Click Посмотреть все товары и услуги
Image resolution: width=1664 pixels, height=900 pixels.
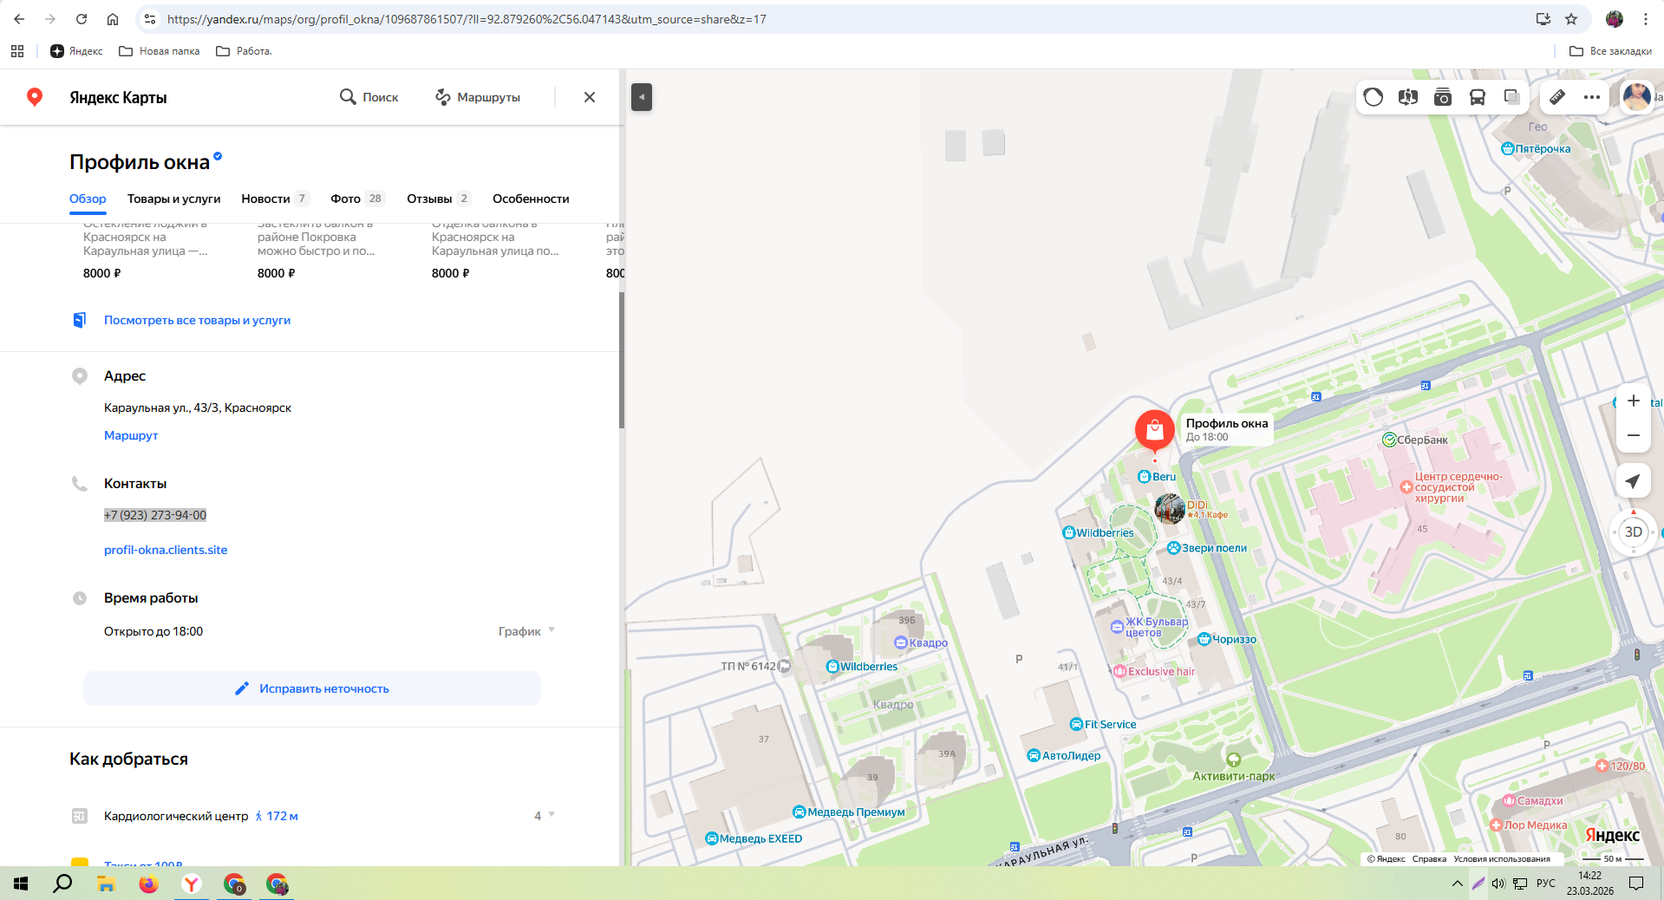click(x=197, y=320)
